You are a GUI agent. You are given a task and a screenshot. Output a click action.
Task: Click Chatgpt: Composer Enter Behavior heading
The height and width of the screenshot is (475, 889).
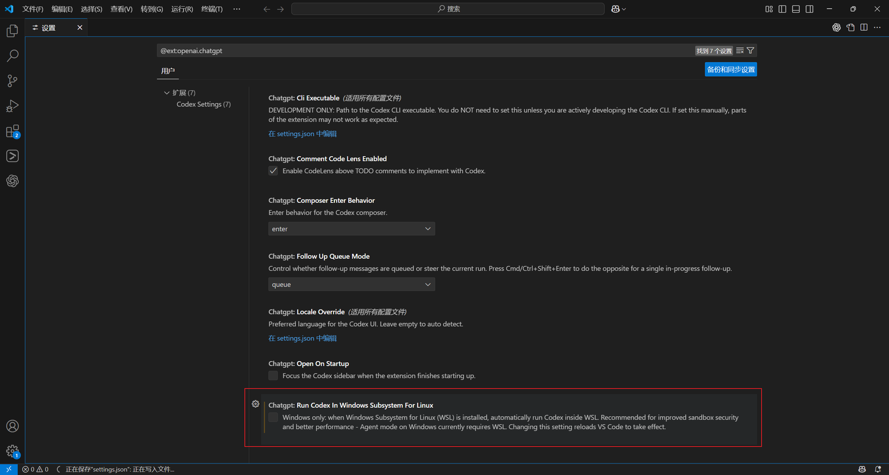pyautogui.click(x=322, y=201)
